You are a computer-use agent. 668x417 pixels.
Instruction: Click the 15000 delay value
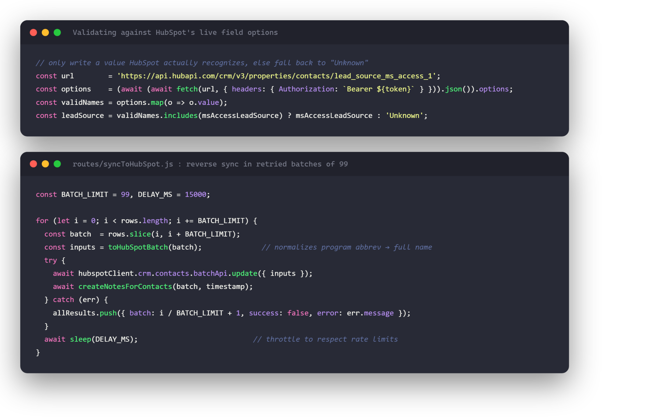click(x=196, y=194)
